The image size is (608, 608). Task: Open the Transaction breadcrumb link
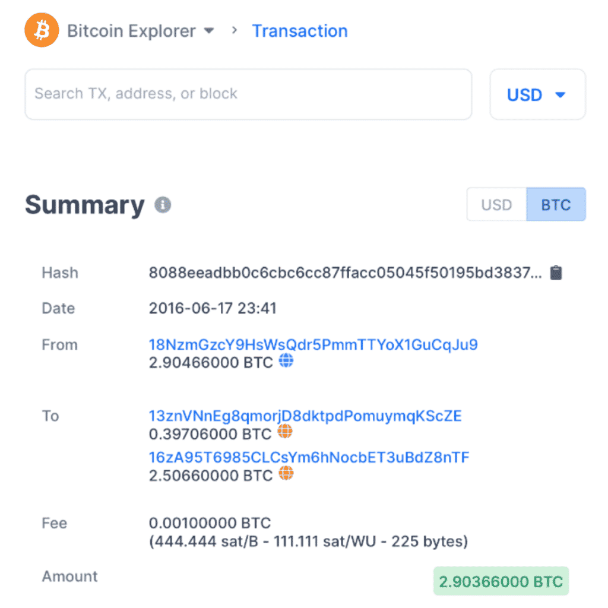[x=300, y=30]
